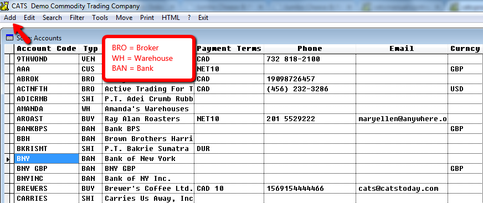
Task: Select the BNYINC account code cell
Action: (46, 179)
